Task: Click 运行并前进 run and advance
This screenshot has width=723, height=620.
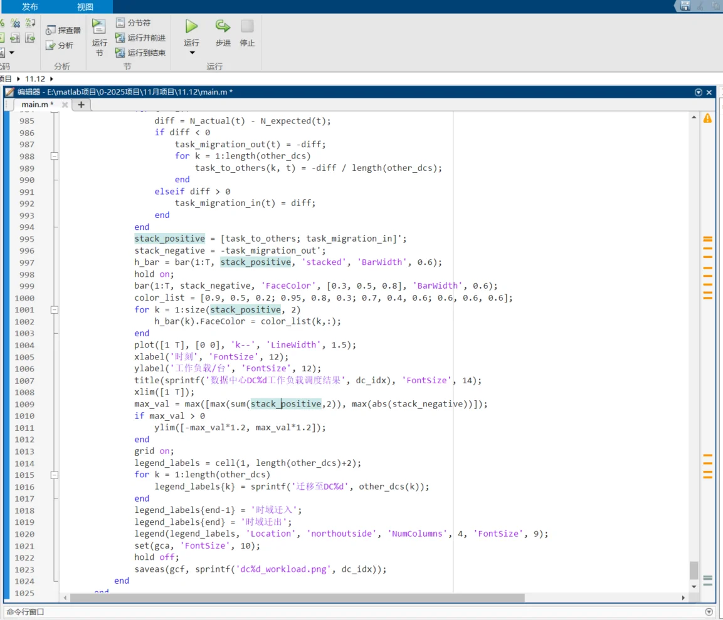Action: click(140, 38)
